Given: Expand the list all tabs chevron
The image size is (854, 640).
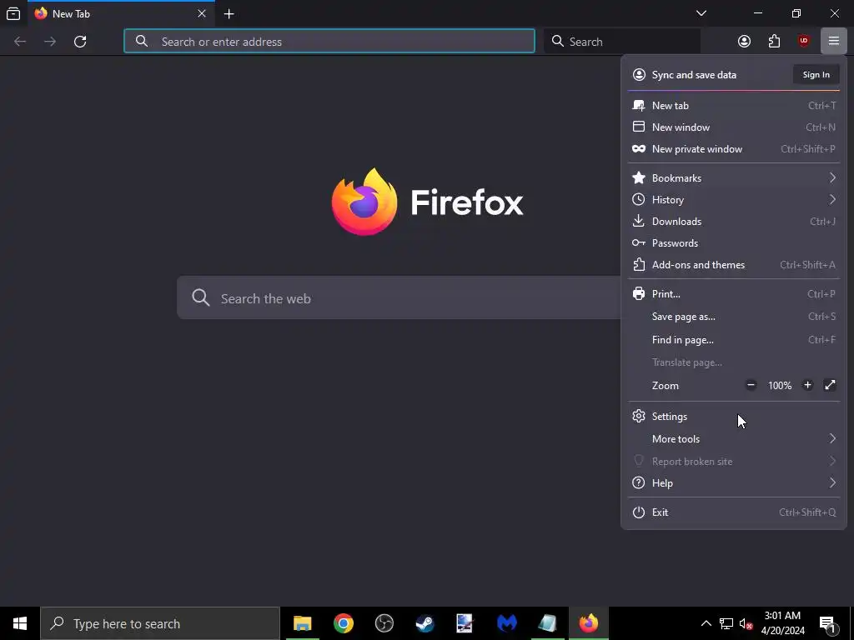Looking at the screenshot, I should 701,13.
